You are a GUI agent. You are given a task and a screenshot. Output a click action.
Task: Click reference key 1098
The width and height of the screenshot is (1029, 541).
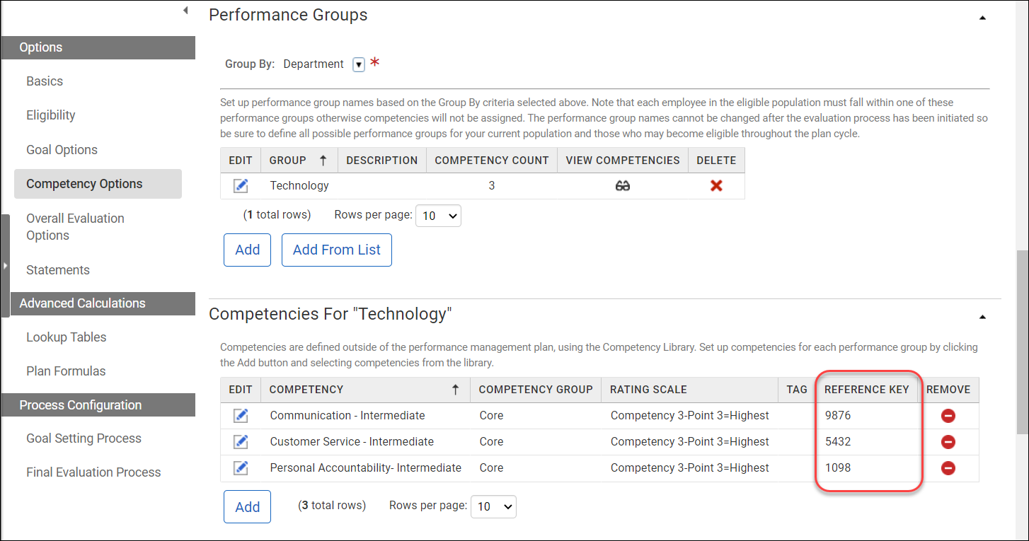tap(838, 468)
